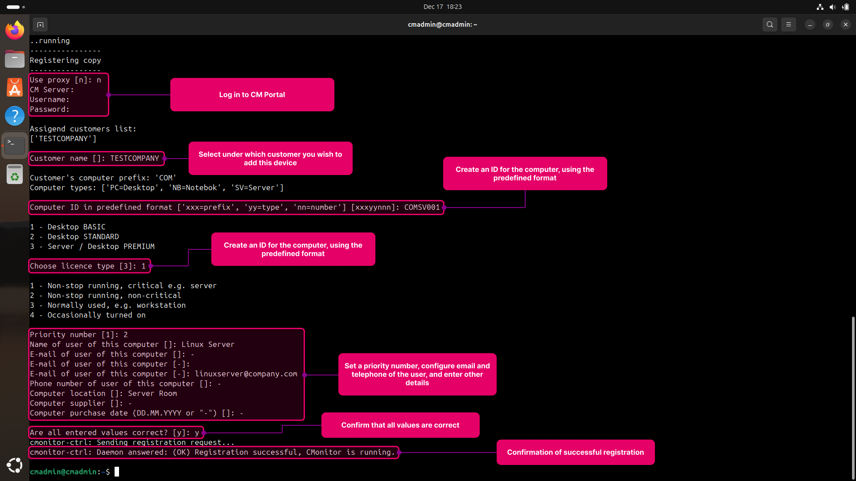Click the Computer ID COMSV001 line
856x481 pixels.
point(235,207)
